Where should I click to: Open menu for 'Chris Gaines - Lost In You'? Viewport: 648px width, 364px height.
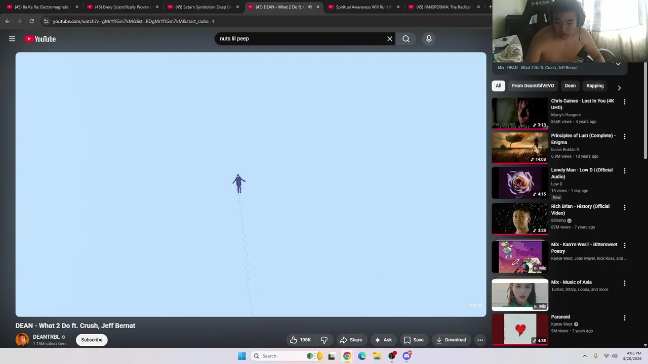(624, 102)
